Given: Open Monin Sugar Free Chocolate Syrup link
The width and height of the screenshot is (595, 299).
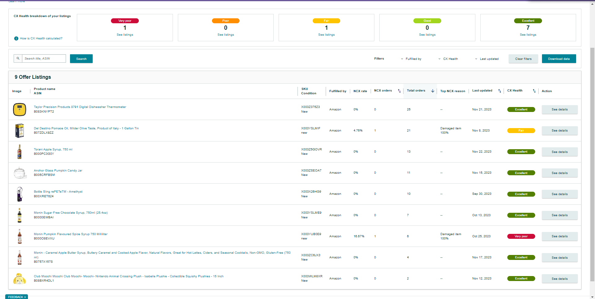Looking at the screenshot, I should pyautogui.click(x=71, y=213).
